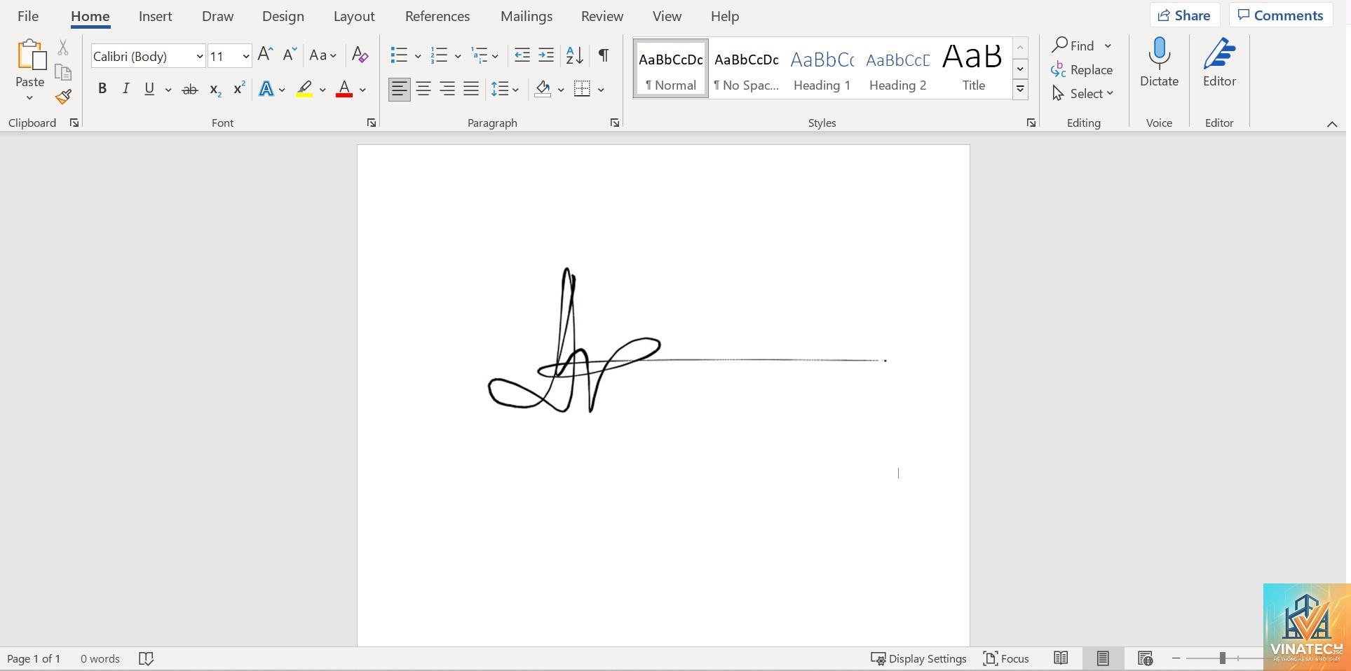Click the zoom out minus icon

click(x=1176, y=658)
